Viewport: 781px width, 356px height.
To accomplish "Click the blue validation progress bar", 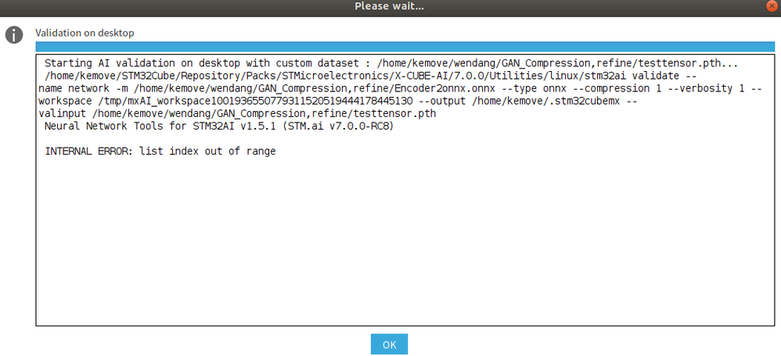I will pyautogui.click(x=405, y=47).
